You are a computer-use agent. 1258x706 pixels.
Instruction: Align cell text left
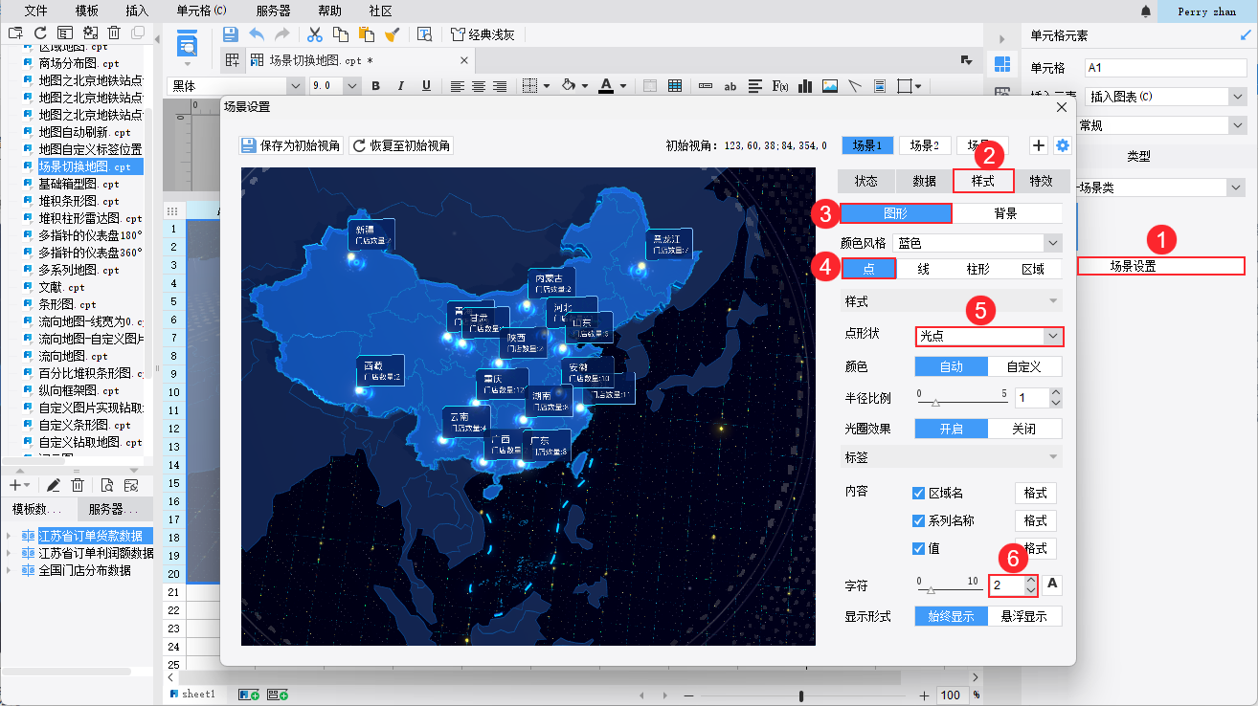coord(458,86)
